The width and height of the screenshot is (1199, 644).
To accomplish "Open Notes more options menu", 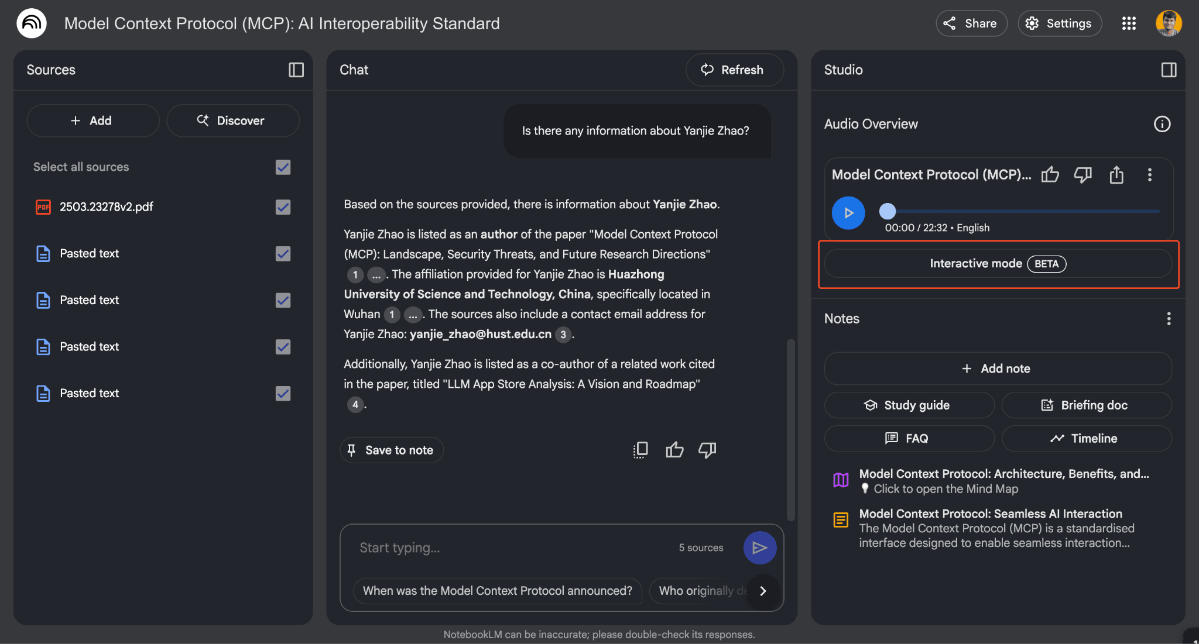I will [1169, 319].
